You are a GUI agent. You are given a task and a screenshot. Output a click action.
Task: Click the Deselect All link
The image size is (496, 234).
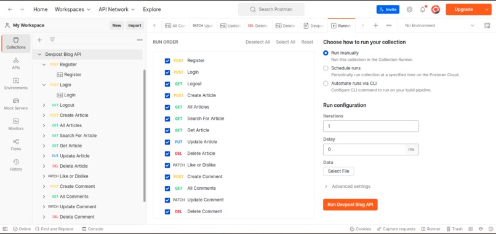[257, 42]
